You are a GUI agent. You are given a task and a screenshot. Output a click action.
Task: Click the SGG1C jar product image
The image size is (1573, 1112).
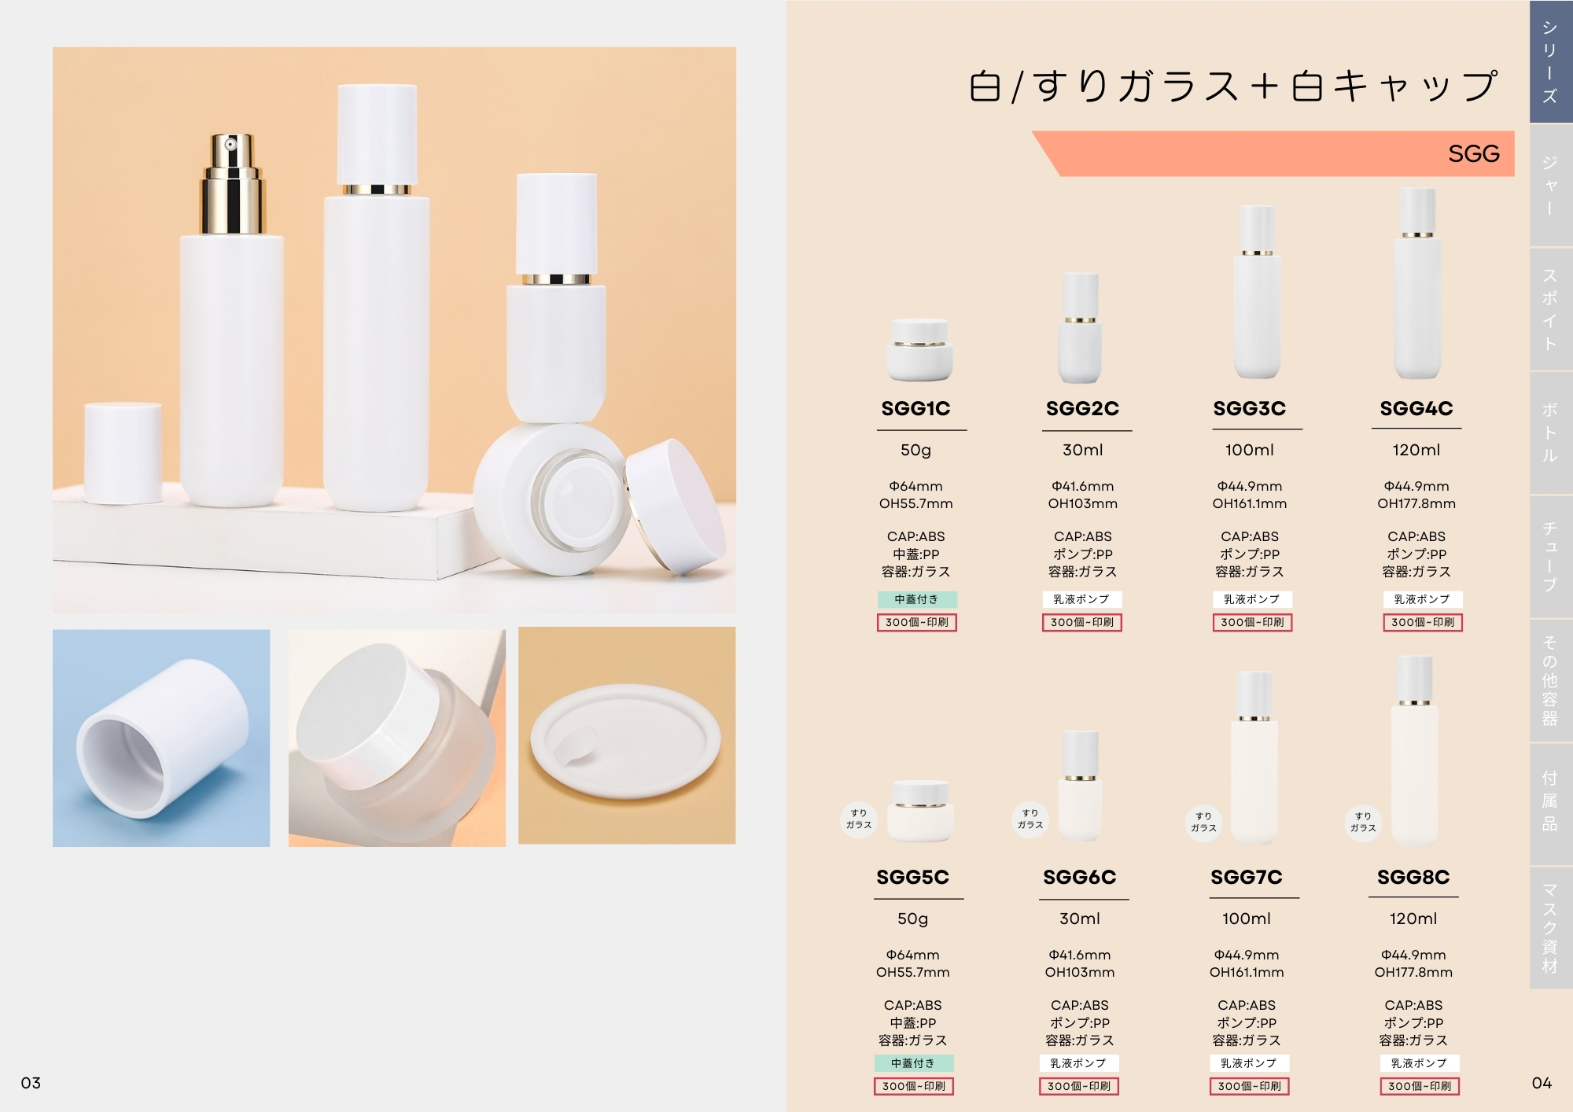point(919,350)
